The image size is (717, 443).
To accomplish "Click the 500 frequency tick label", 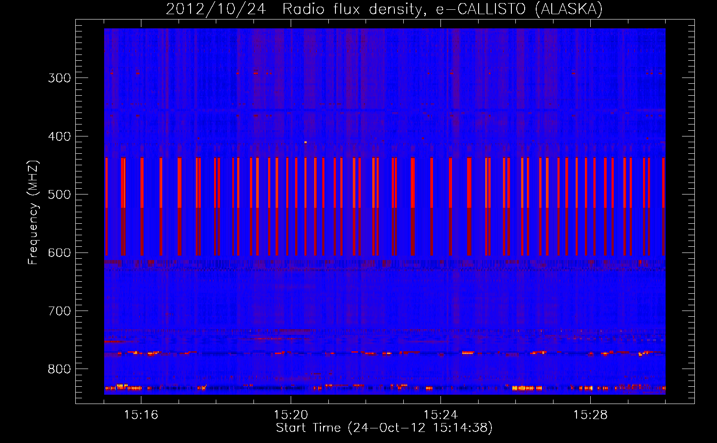I will (59, 194).
